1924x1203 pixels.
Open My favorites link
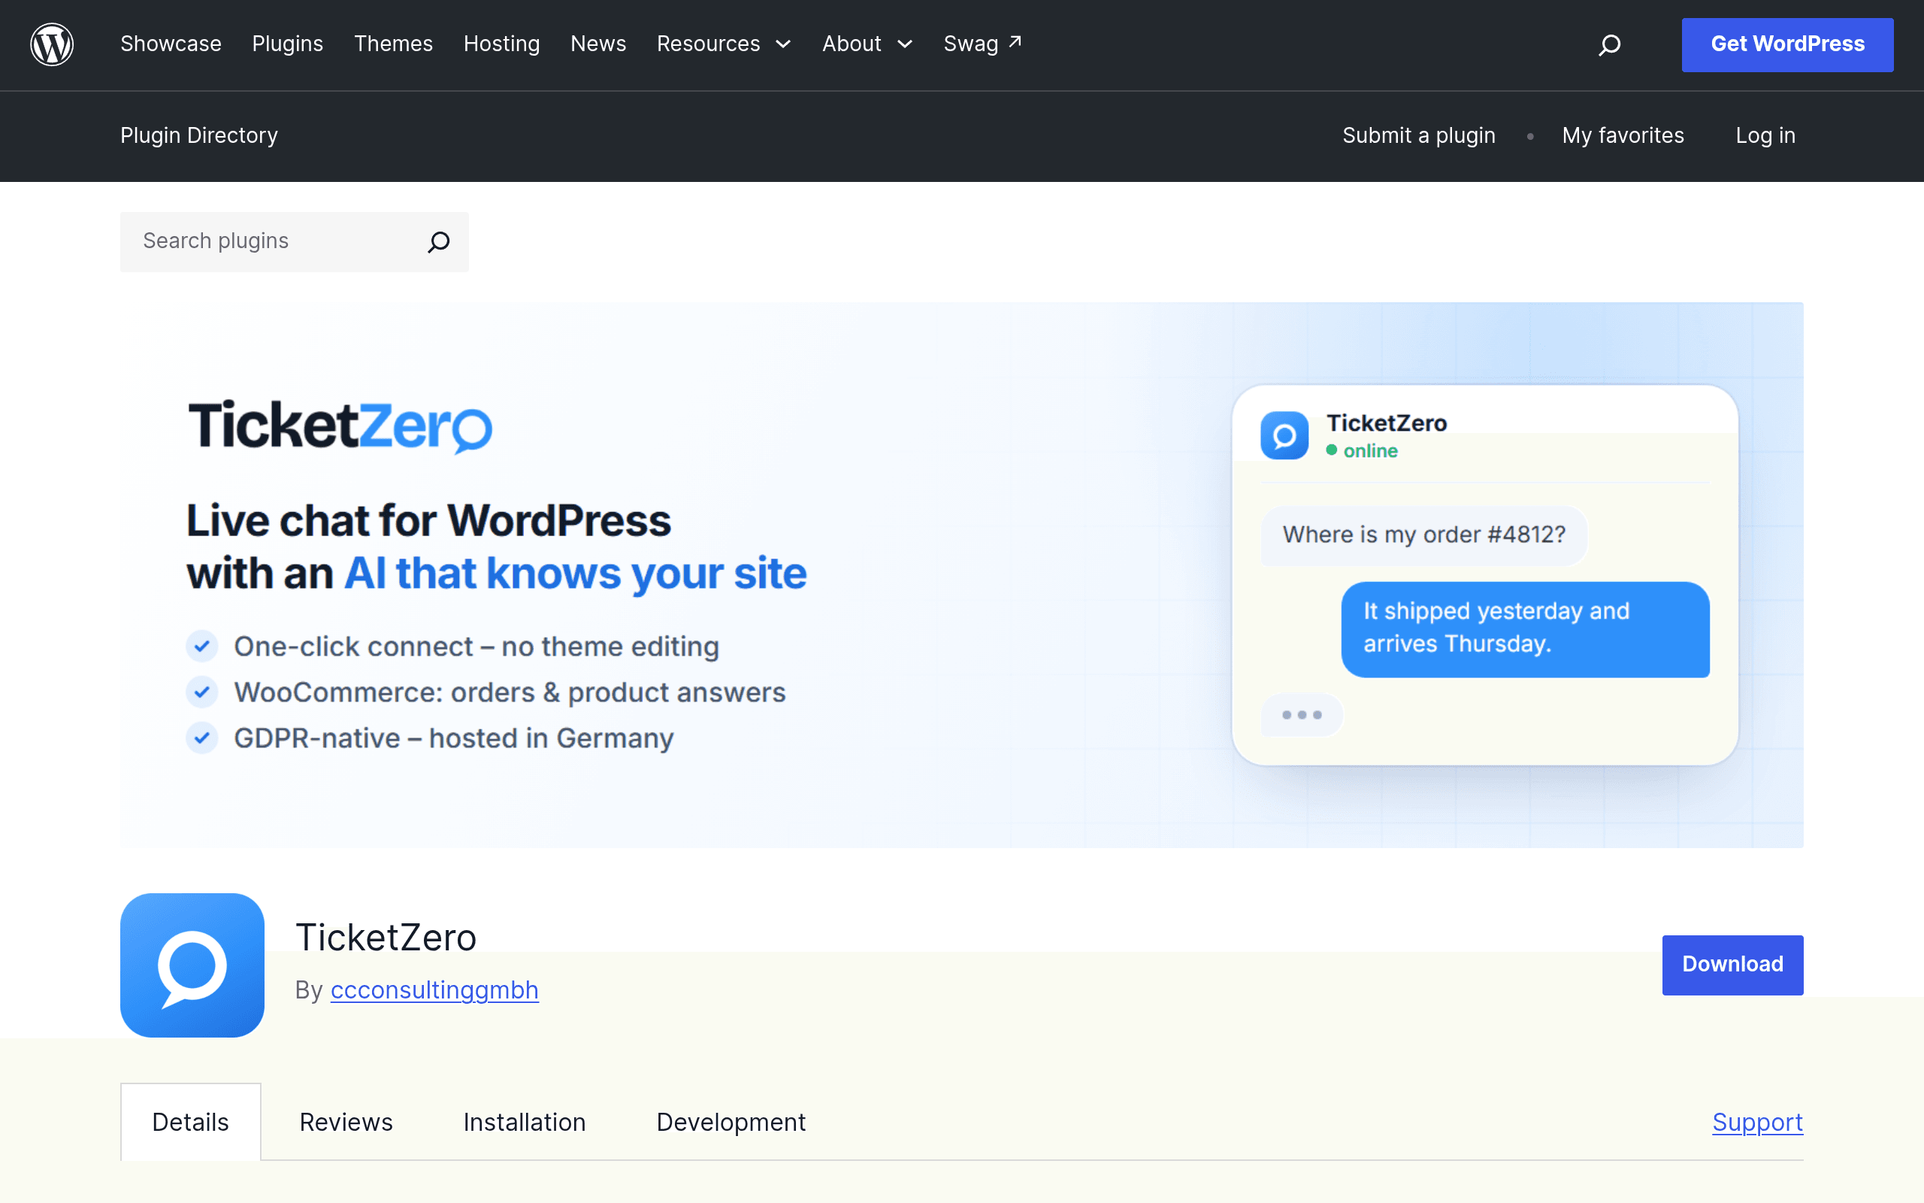(1622, 135)
